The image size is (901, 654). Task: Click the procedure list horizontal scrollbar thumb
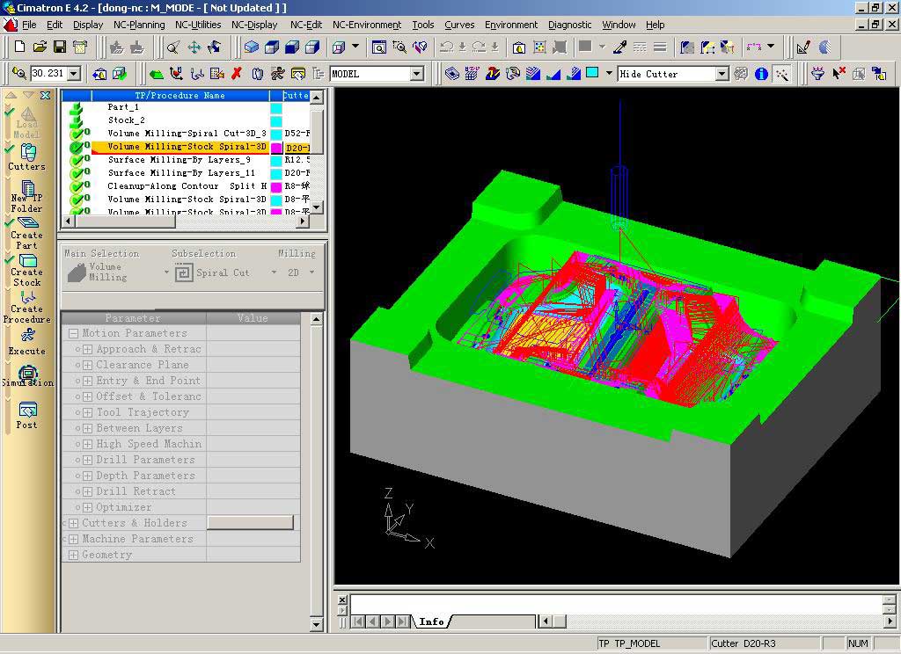pos(125,221)
